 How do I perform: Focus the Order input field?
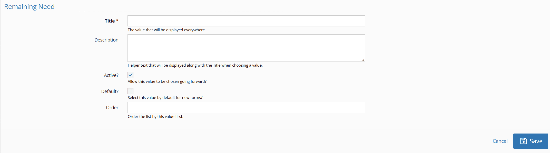click(246, 107)
